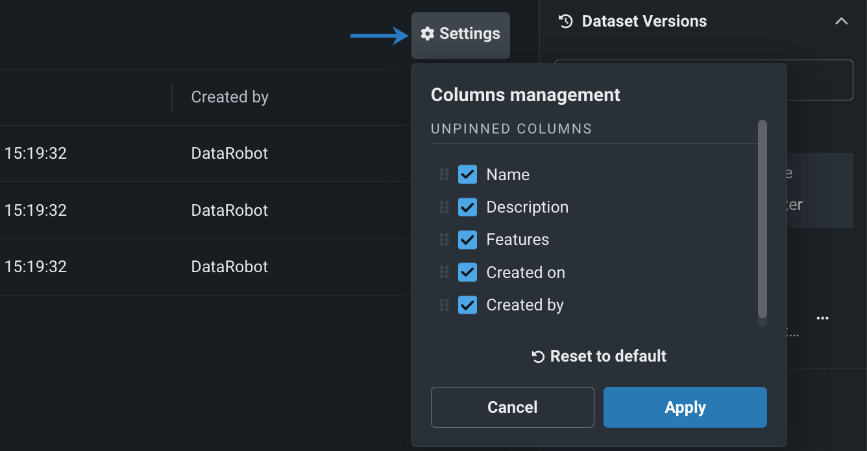This screenshot has height=451, width=867.
Task: Click the drag handle beside Created on
Action: pyautogui.click(x=445, y=272)
